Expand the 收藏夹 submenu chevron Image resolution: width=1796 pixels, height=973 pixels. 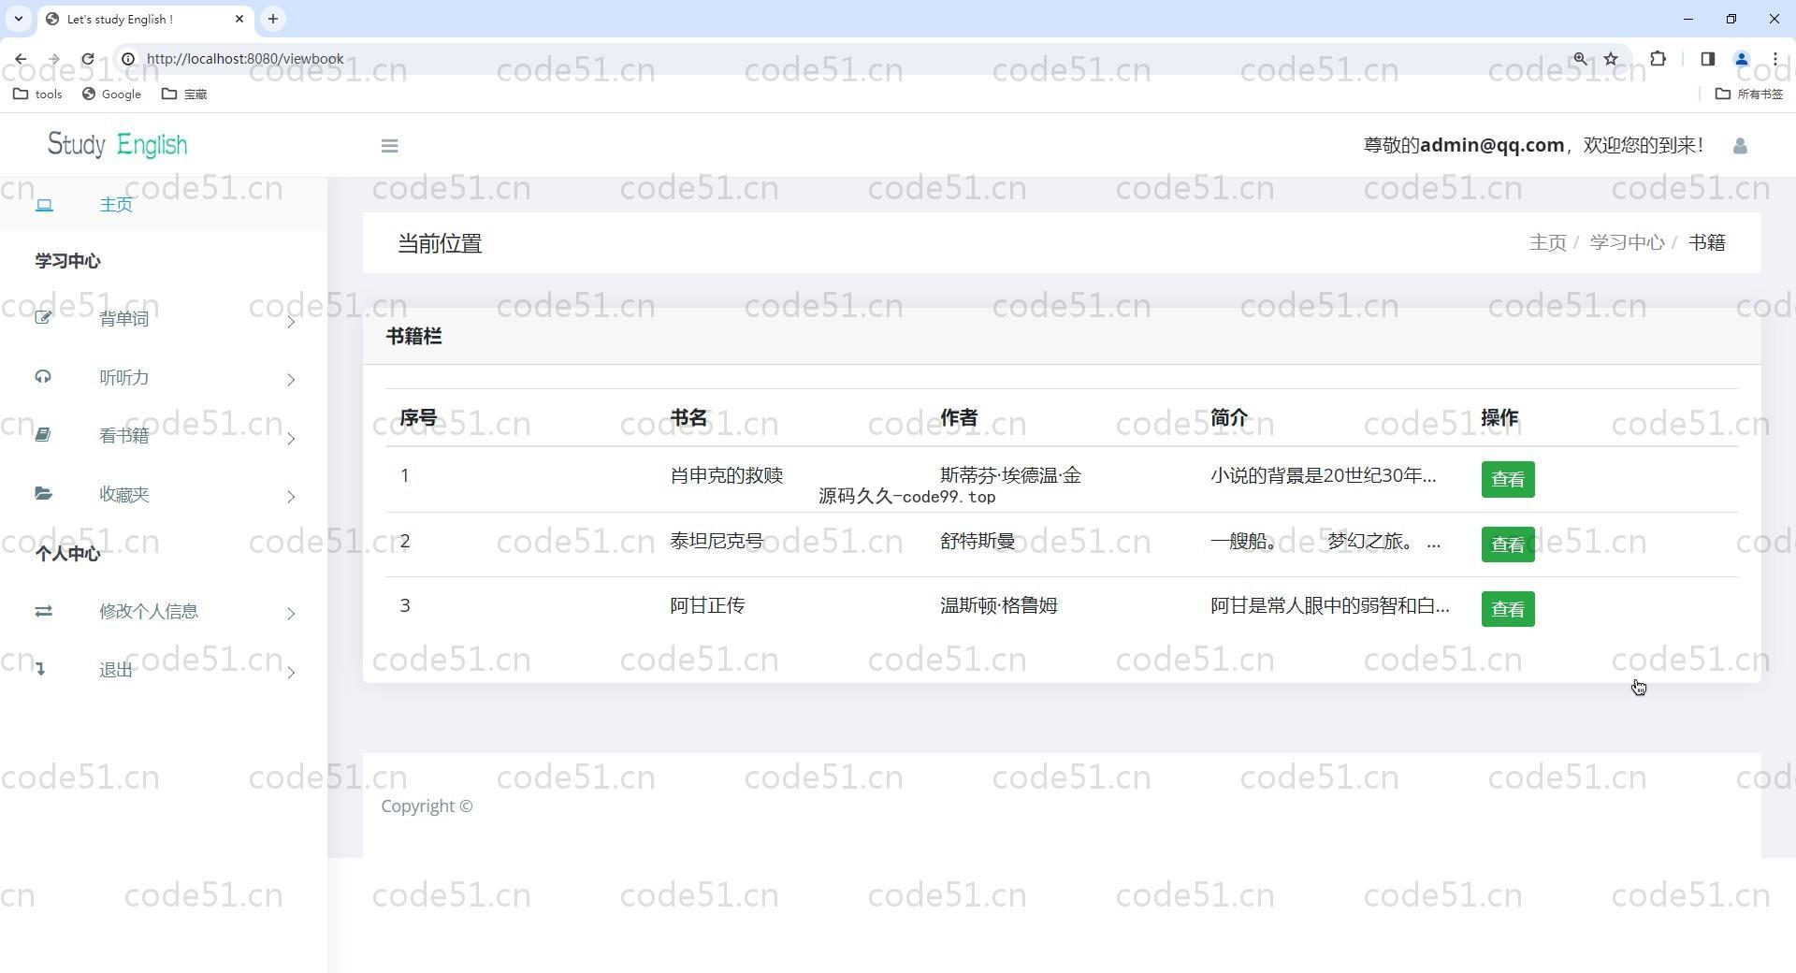pos(291,497)
